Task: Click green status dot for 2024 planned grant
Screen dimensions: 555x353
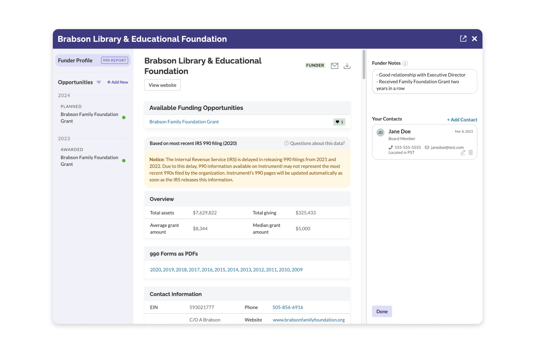Action: pos(124,117)
